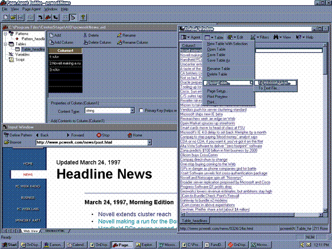Open the Edit dropdown in Output Window

235,37
